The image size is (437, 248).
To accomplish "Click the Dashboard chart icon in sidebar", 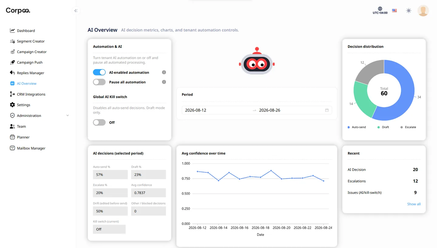I will tap(12, 31).
